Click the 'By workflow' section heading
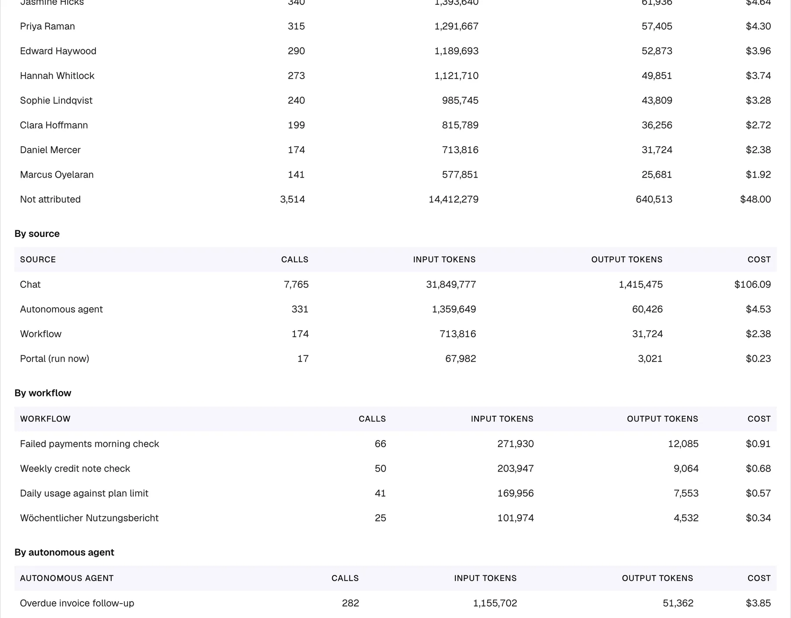The image size is (791, 618). pyautogui.click(x=43, y=393)
